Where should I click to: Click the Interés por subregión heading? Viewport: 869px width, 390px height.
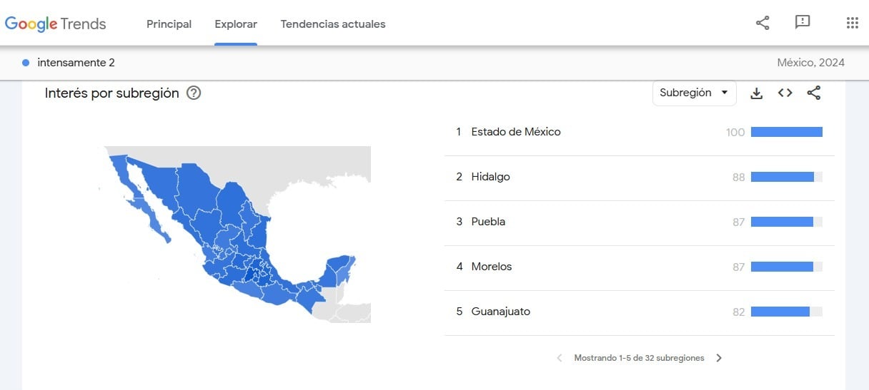tap(111, 93)
